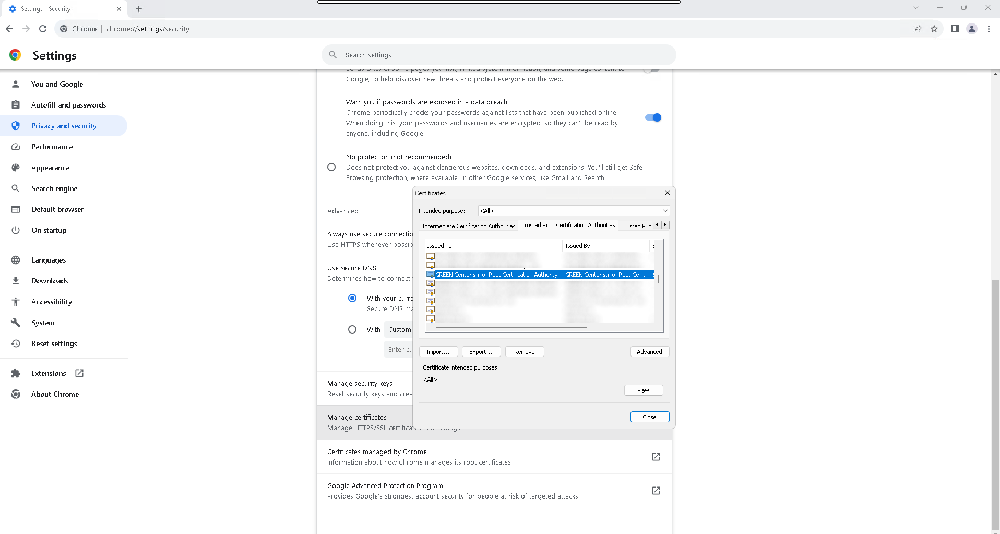Reload the page with the refresh icon
This screenshot has width=1000, height=534.
[x=43, y=29]
